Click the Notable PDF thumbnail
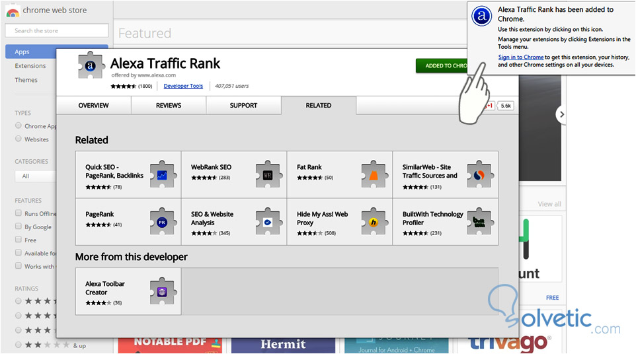 pyautogui.click(x=171, y=345)
